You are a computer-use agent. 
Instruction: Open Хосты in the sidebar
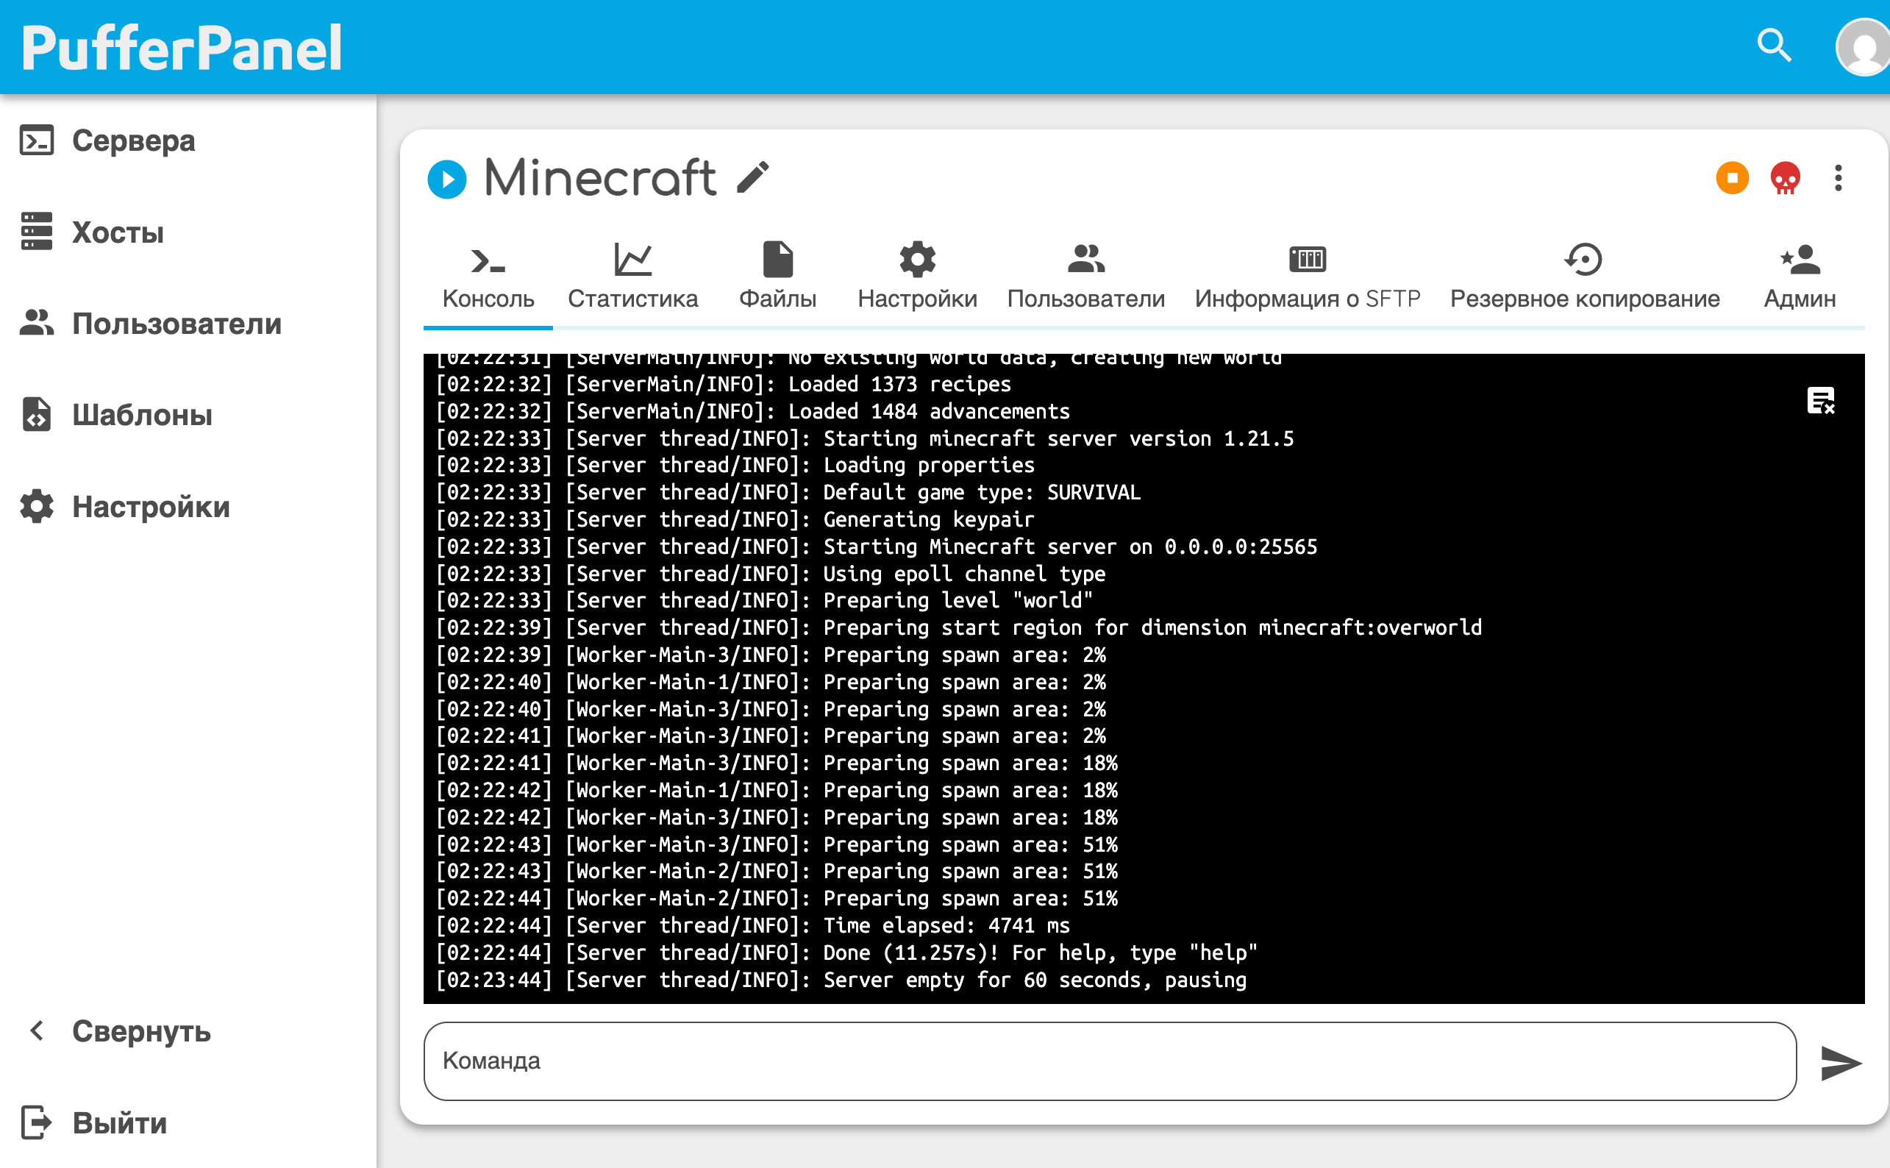pos(188,232)
